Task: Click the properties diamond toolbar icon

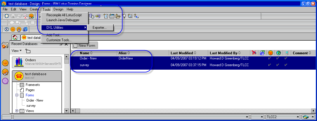Action: 7,16
